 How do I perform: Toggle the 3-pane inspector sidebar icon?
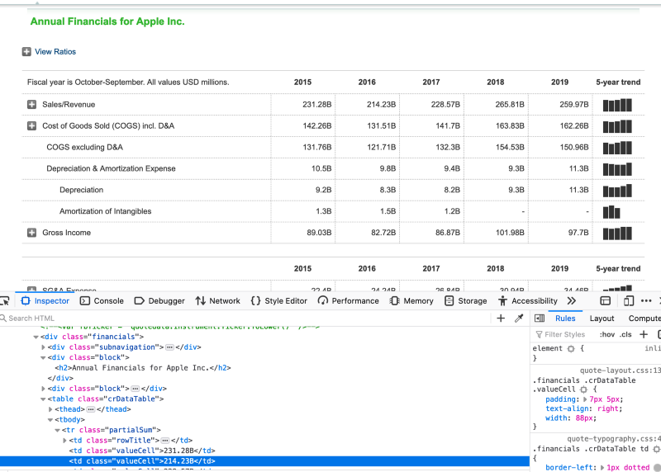click(540, 319)
